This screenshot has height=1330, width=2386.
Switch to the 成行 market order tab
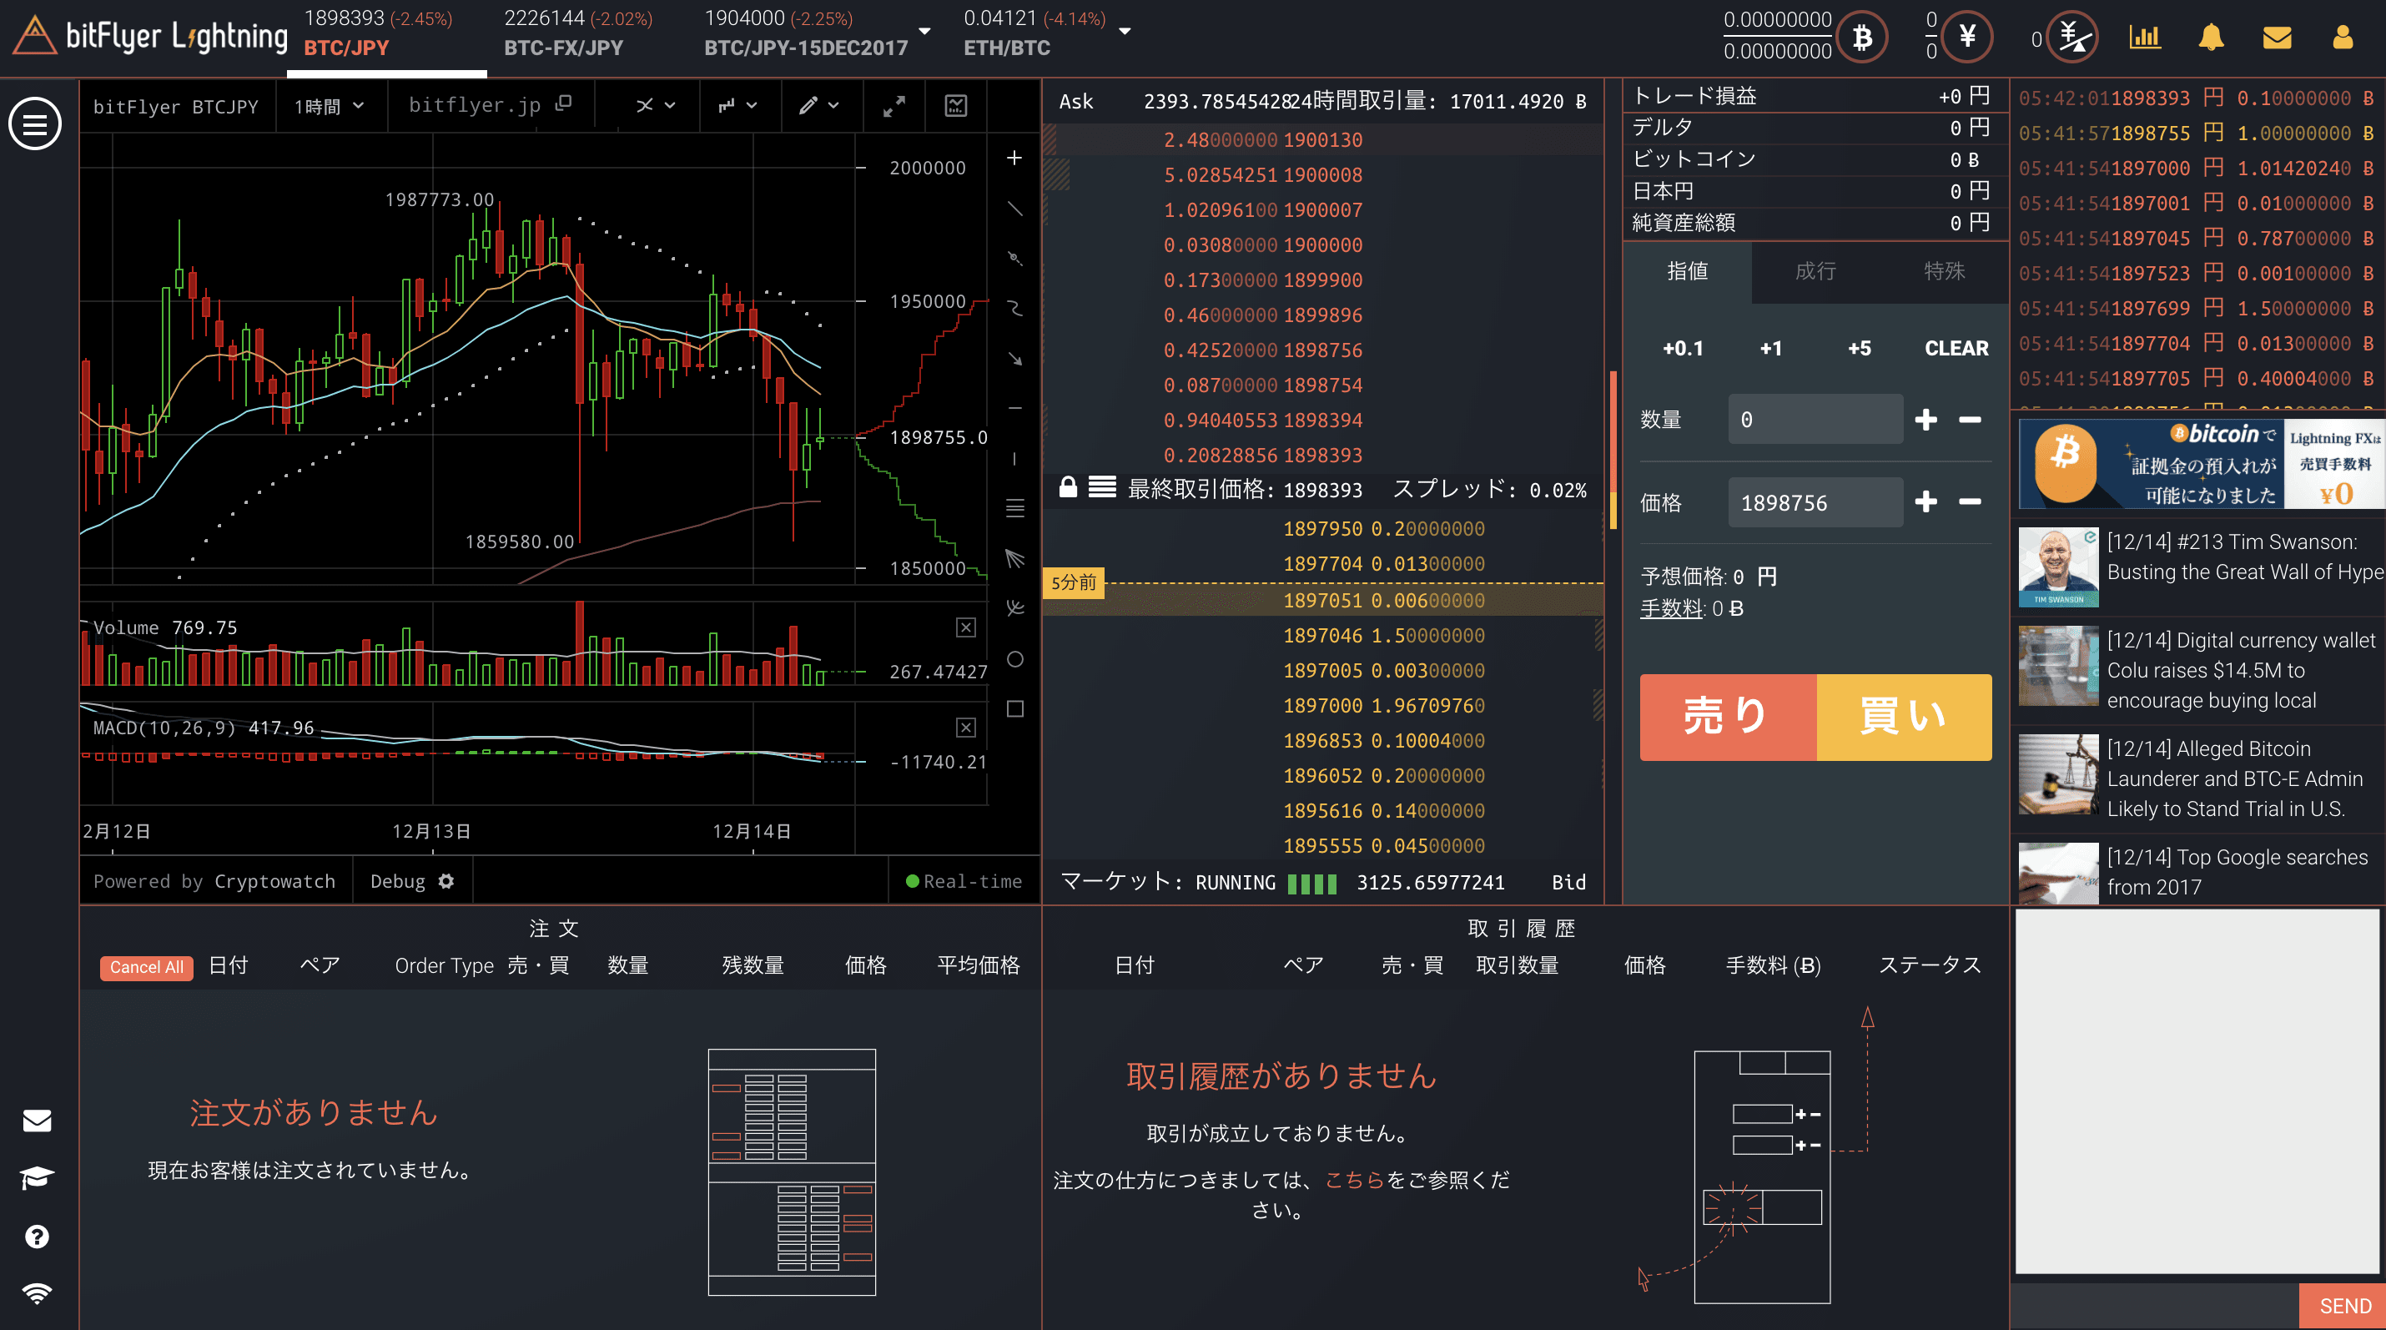[x=1815, y=271]
